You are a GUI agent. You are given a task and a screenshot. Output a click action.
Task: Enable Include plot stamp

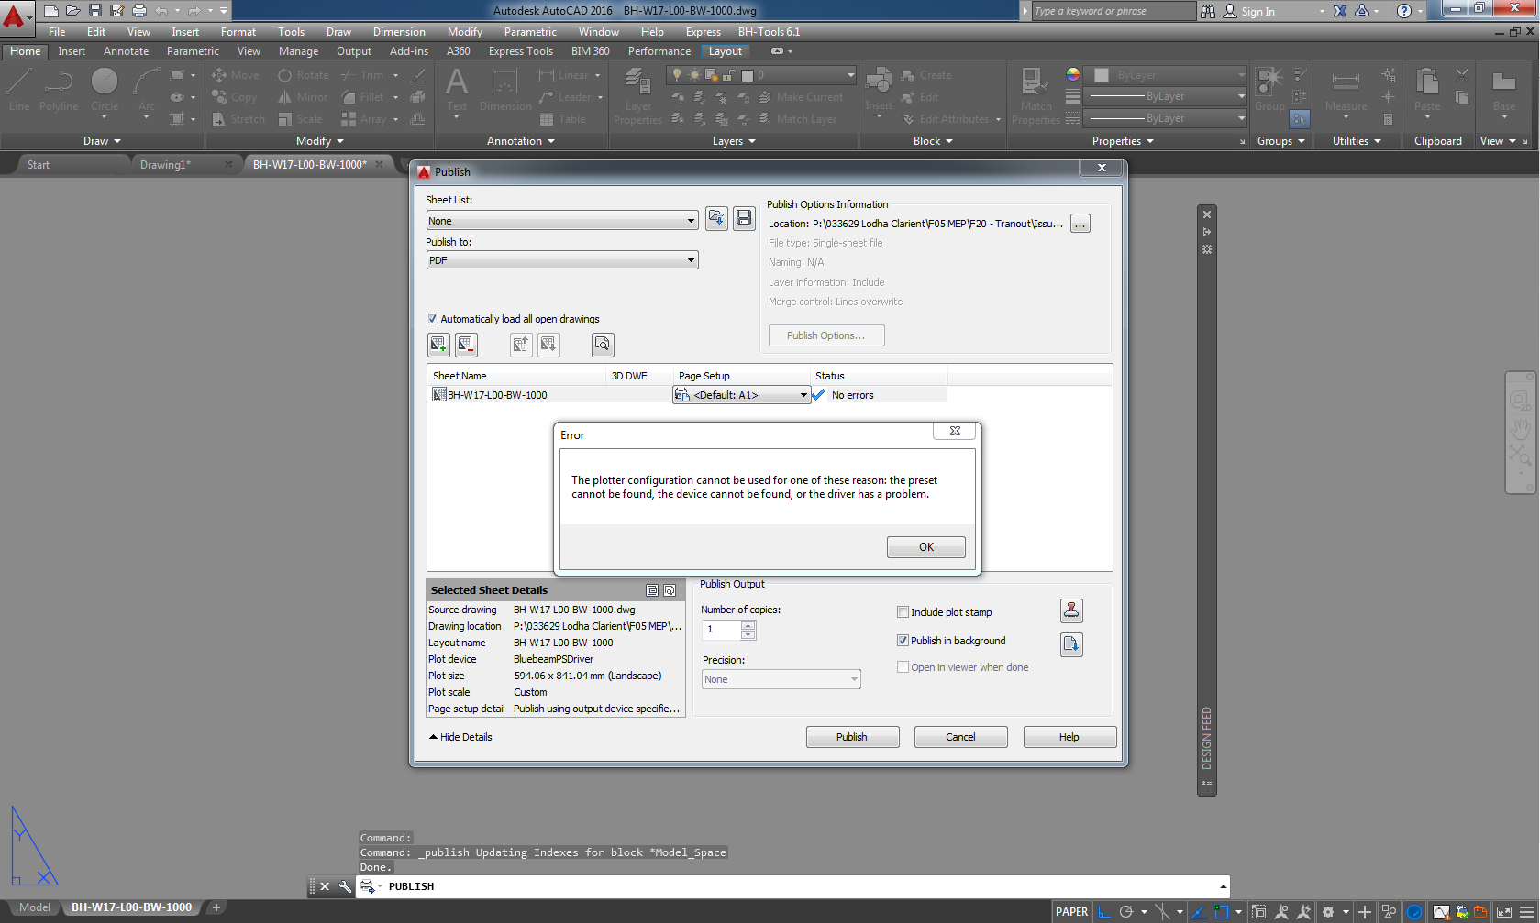(x=903, y=611)
